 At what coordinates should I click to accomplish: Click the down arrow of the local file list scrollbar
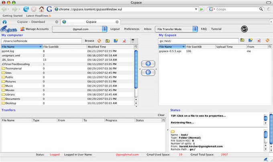click(x=136, y=103)
